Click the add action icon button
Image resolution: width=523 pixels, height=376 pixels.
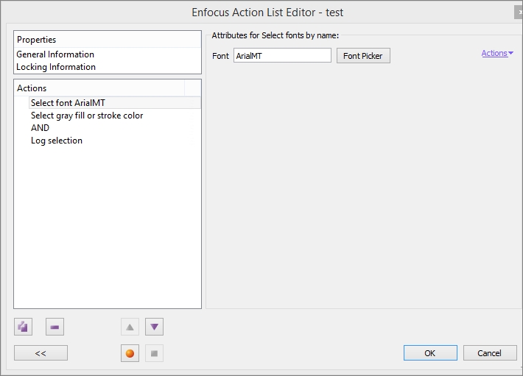pyautogui.click(x=24, y=327)
